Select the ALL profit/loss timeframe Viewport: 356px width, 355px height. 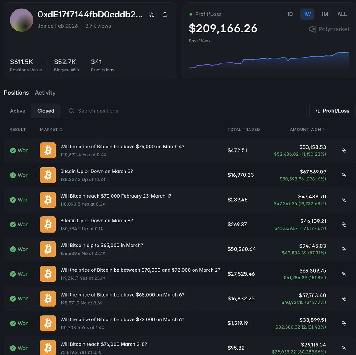coord(342,14)
